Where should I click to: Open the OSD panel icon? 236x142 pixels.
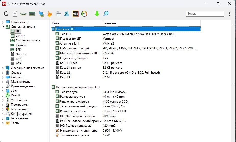pyautogui.click(x=76, y=14)
